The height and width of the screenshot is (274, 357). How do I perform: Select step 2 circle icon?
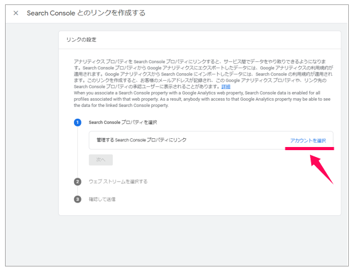coord(77,181)
